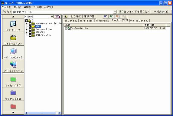Click the C: drive folder icon
The width and height of the screenshot is (173, 116).
(x=29, y=21)
